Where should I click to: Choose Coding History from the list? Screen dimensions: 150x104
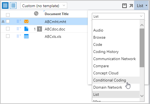point(116,52)
